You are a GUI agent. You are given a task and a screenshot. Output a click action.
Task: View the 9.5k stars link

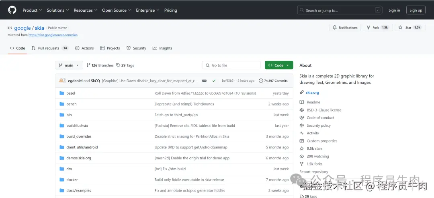pos(314,148)
